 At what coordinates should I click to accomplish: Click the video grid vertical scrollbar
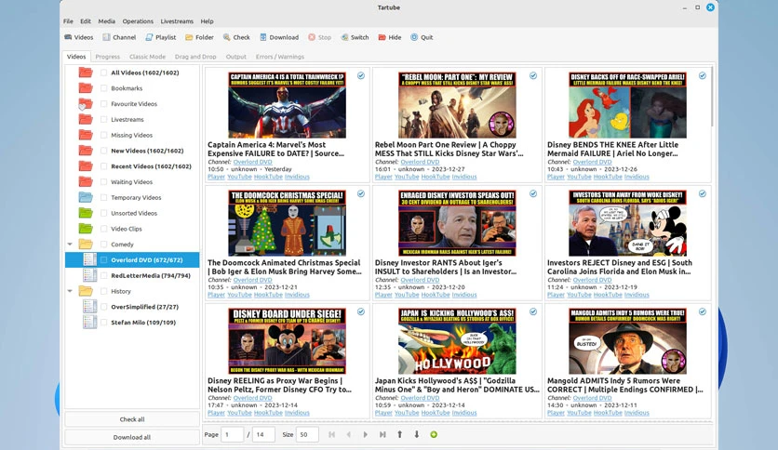point(713,97)
